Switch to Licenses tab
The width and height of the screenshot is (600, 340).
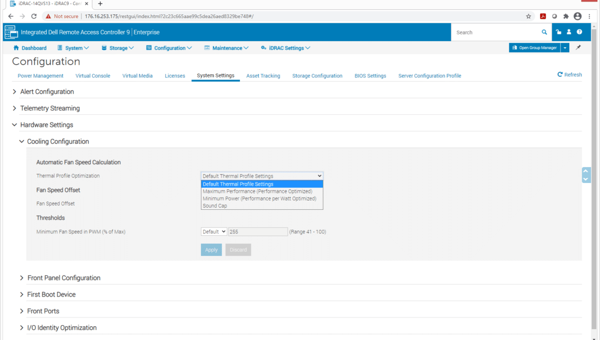pyautogui.click(x=175, y=76)
